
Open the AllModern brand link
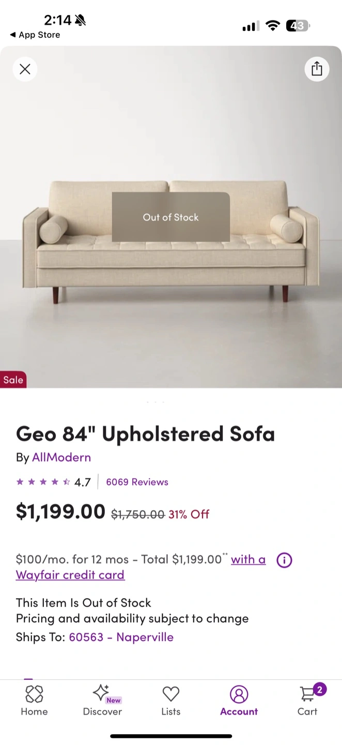[61, 457]
